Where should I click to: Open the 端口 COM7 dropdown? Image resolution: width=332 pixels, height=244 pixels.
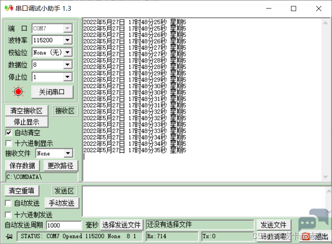tap(68, 28)
